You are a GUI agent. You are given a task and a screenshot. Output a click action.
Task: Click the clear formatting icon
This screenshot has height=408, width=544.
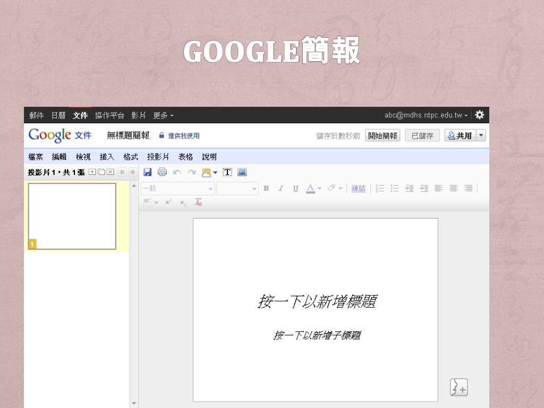198,202
